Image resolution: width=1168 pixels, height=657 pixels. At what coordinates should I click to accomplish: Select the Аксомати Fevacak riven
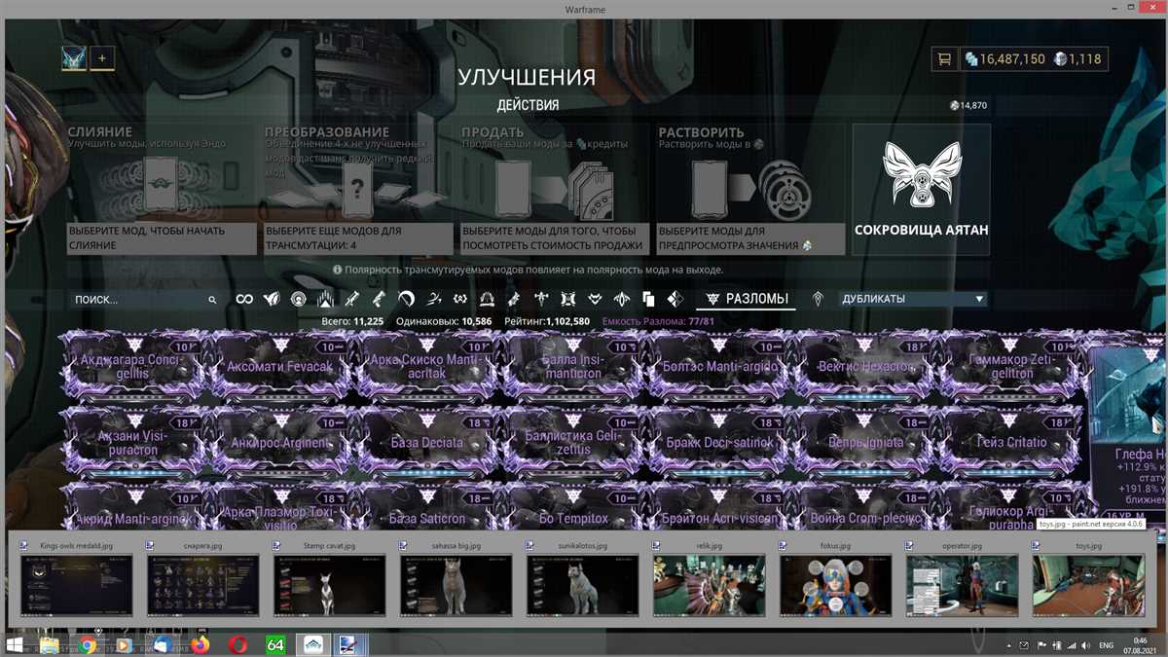[280, 366]
